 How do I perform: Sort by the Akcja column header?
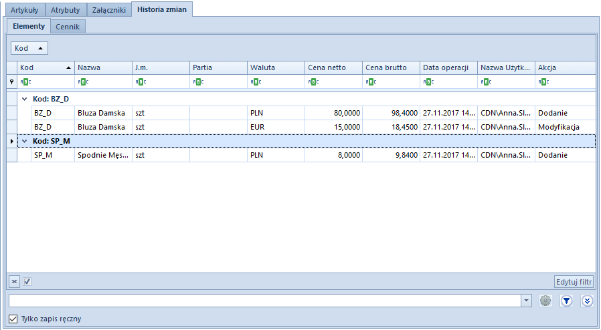(565, 67)
